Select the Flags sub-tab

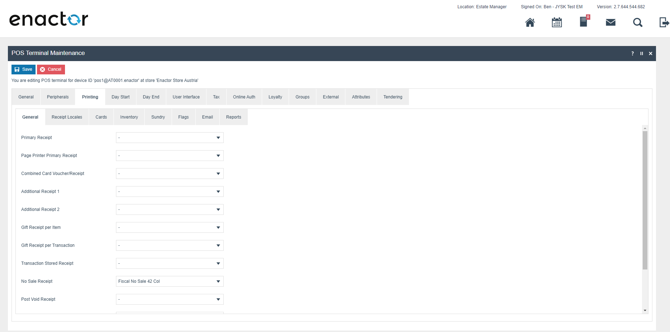(183, 117)
